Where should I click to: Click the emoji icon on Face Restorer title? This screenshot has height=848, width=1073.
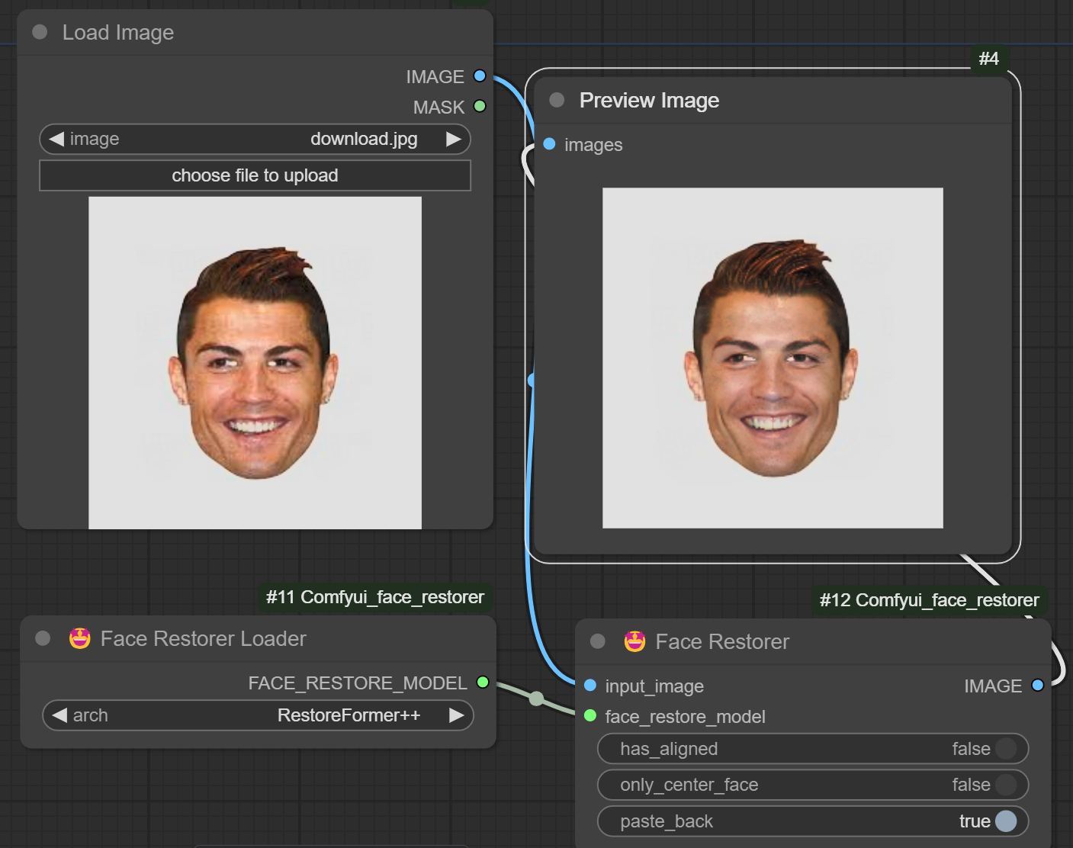634,641
